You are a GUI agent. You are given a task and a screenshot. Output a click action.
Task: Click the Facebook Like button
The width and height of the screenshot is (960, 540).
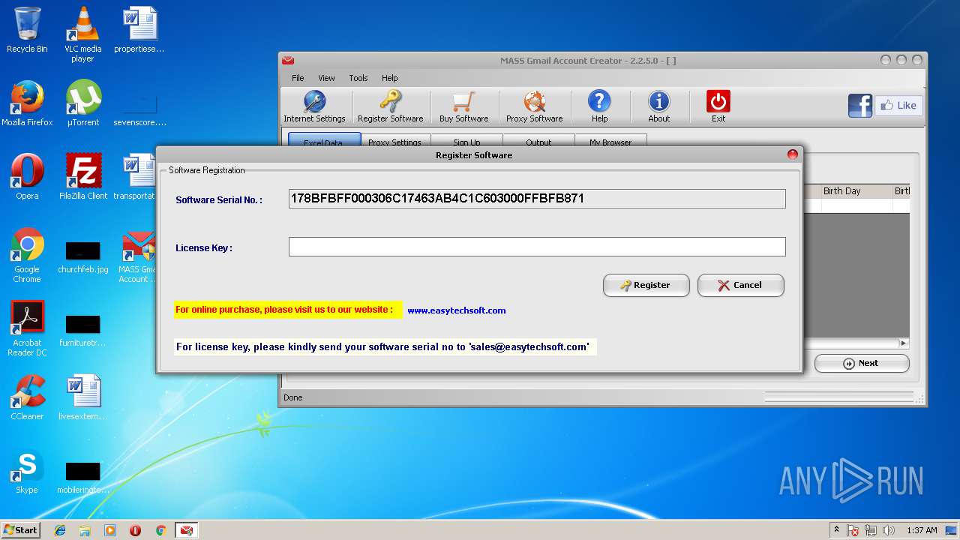tap(898, 106)
